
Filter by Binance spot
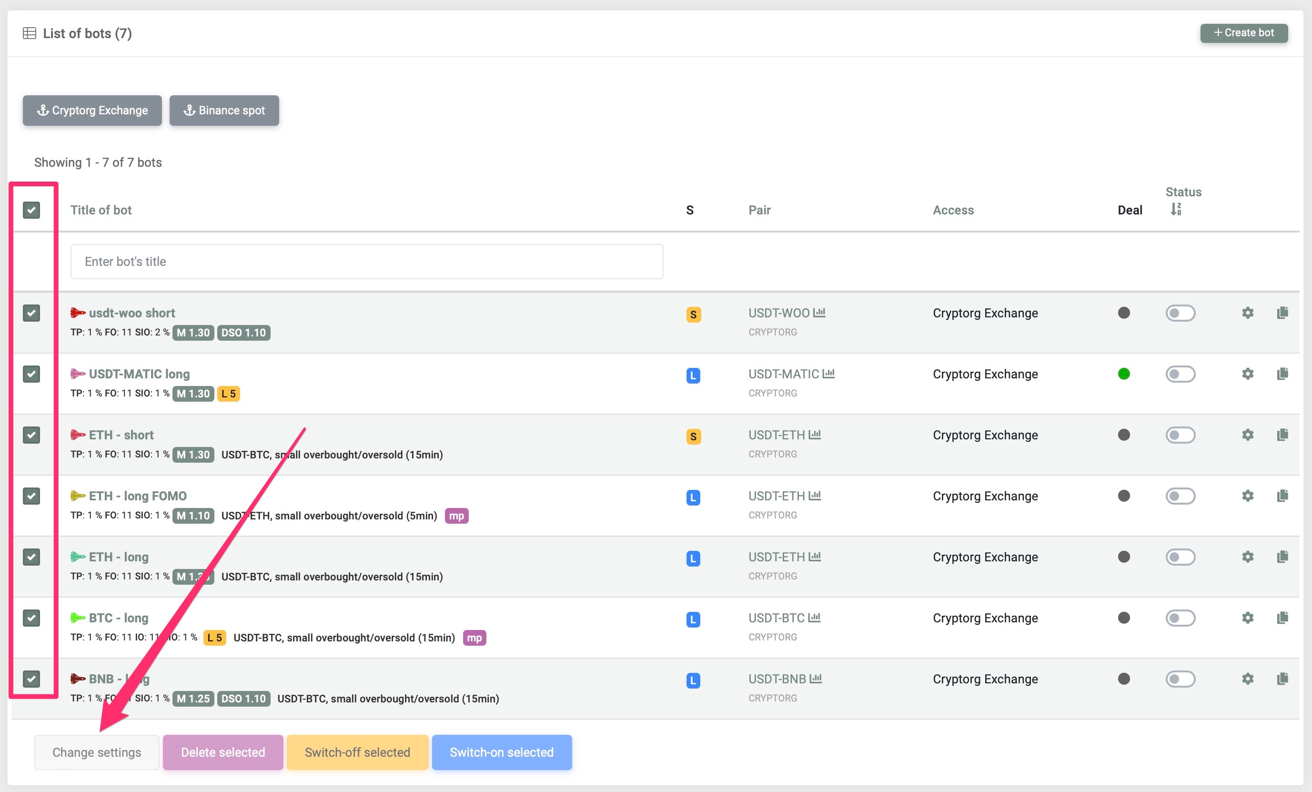tap(224, 110)
